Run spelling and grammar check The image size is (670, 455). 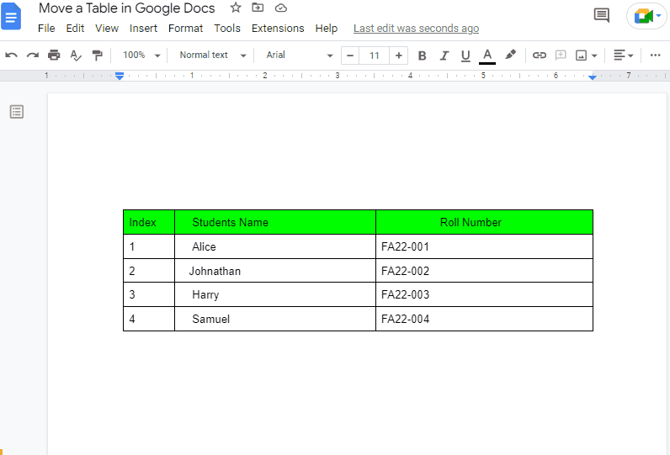[x=76, y=55]
